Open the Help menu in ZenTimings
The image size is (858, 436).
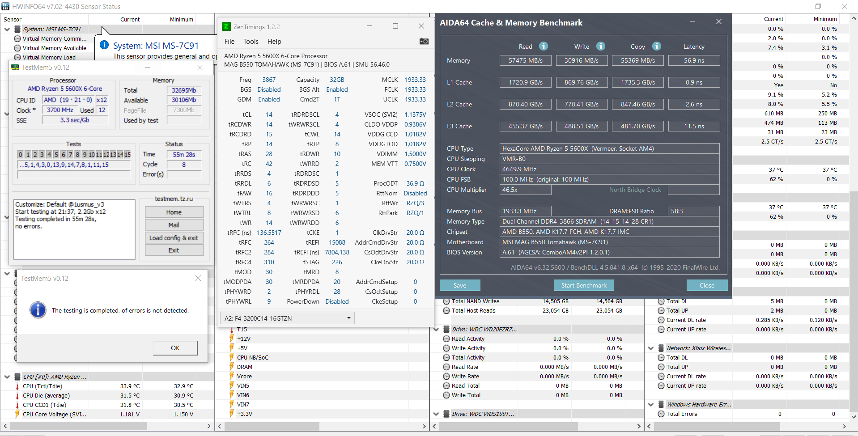(x=274, y=41)
